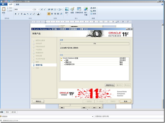
Task: Expand the highlight color dropdown arrow
Action: [x=36, y=14]
